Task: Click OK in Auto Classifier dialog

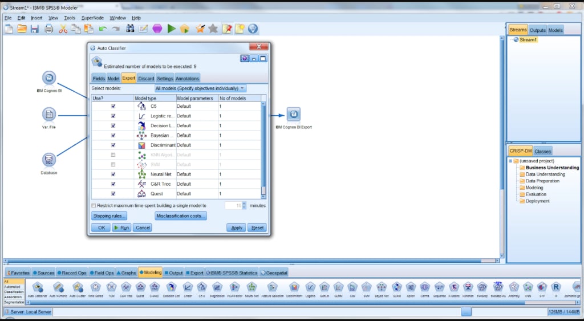Action: [x=102, y=227]
